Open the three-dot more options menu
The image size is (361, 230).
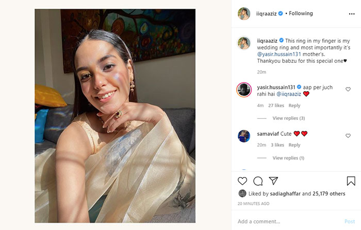[352, 14]
